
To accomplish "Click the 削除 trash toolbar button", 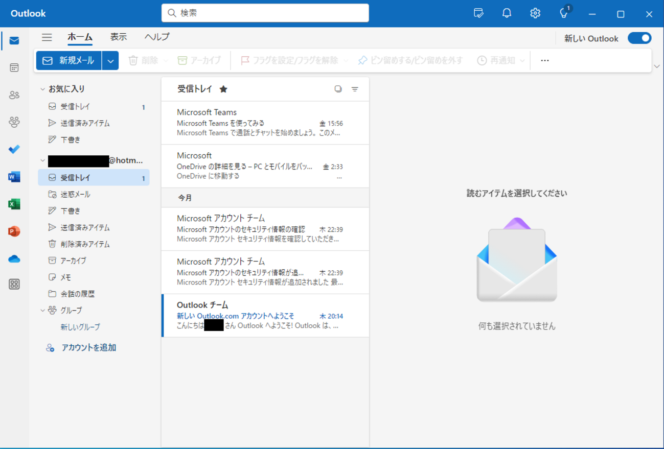I will pyautogui.click(x=143, y=60).
